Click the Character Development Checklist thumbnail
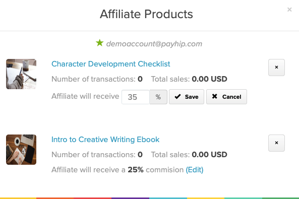 [x=21, y=74]
